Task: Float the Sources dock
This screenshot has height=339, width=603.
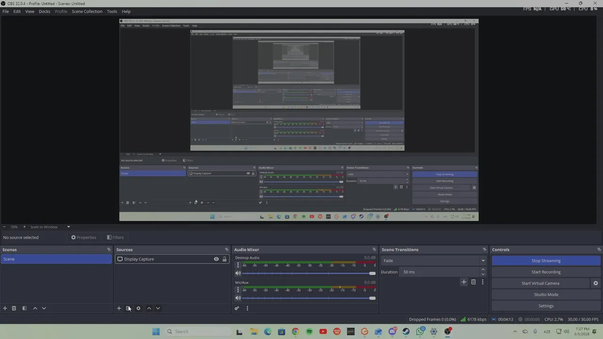Action: (227, 250)
